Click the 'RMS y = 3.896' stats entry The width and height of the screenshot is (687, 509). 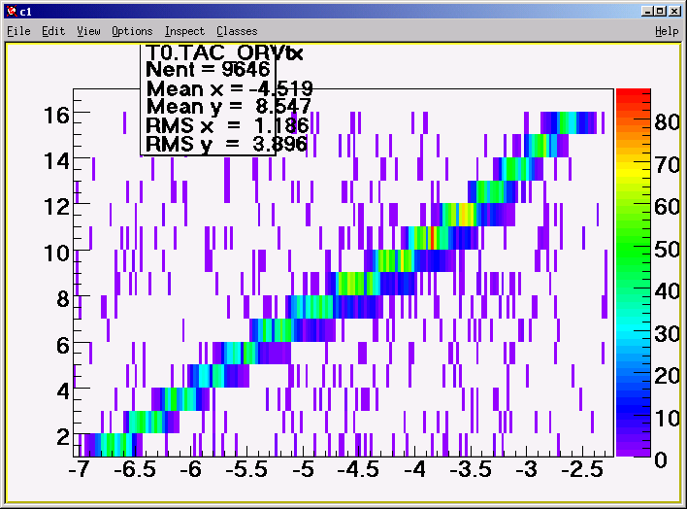[226, 144]
